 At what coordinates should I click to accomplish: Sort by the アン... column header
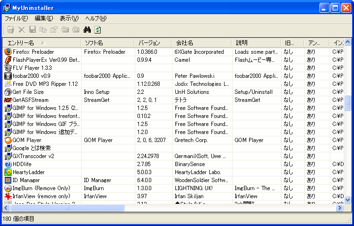pos(317,42)
